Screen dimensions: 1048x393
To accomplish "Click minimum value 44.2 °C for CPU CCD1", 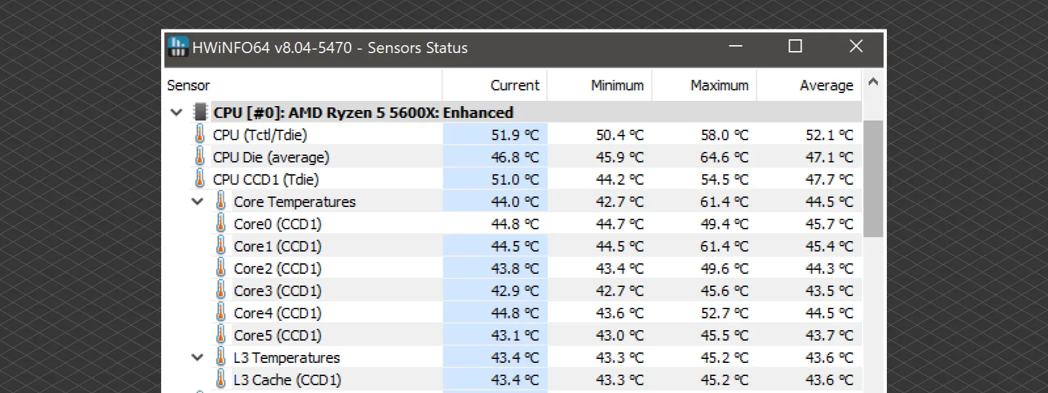I will pyautogui.click(x=620, y=179).
